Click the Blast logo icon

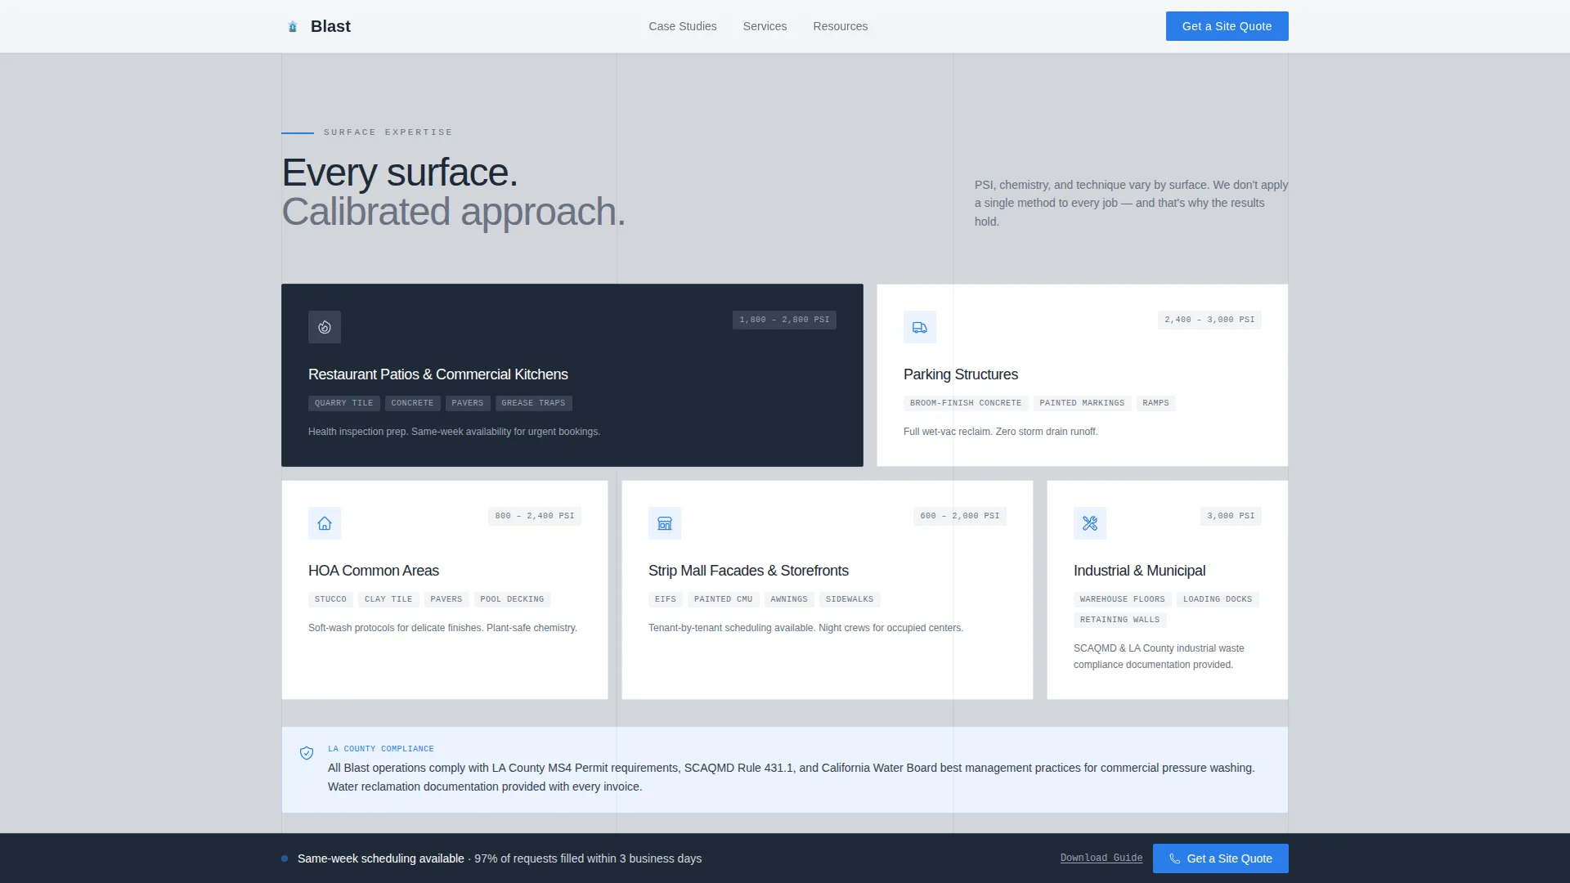coord(293,26)
